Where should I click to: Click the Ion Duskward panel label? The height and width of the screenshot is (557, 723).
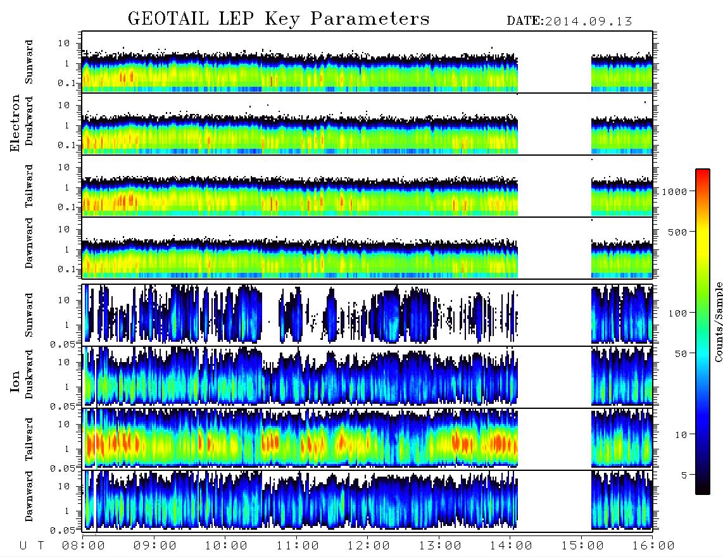29,374
